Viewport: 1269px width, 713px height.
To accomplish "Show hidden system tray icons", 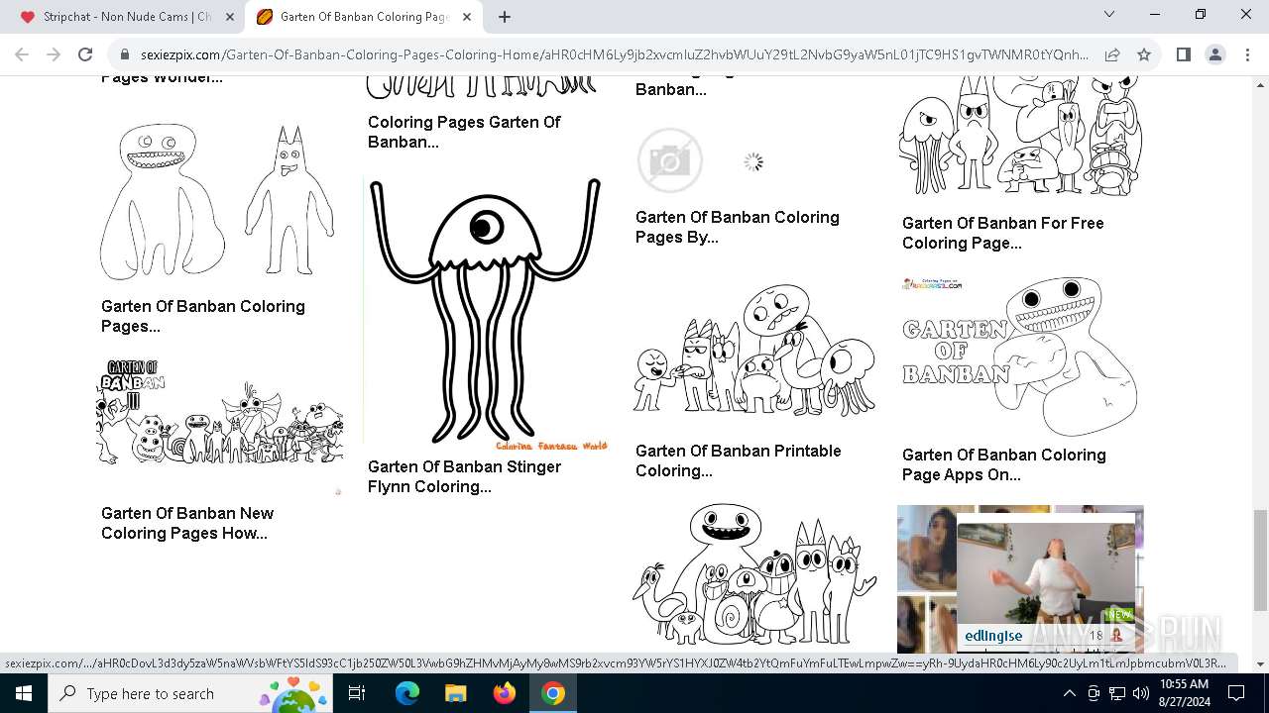I will [1069, 693].
